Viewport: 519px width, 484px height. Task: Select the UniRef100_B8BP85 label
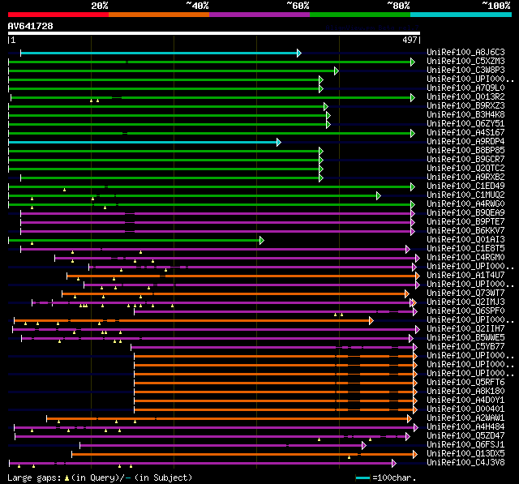465,151
